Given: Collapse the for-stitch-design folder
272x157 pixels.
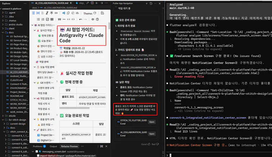Looking at the screenshot, I should coord(3,120).
